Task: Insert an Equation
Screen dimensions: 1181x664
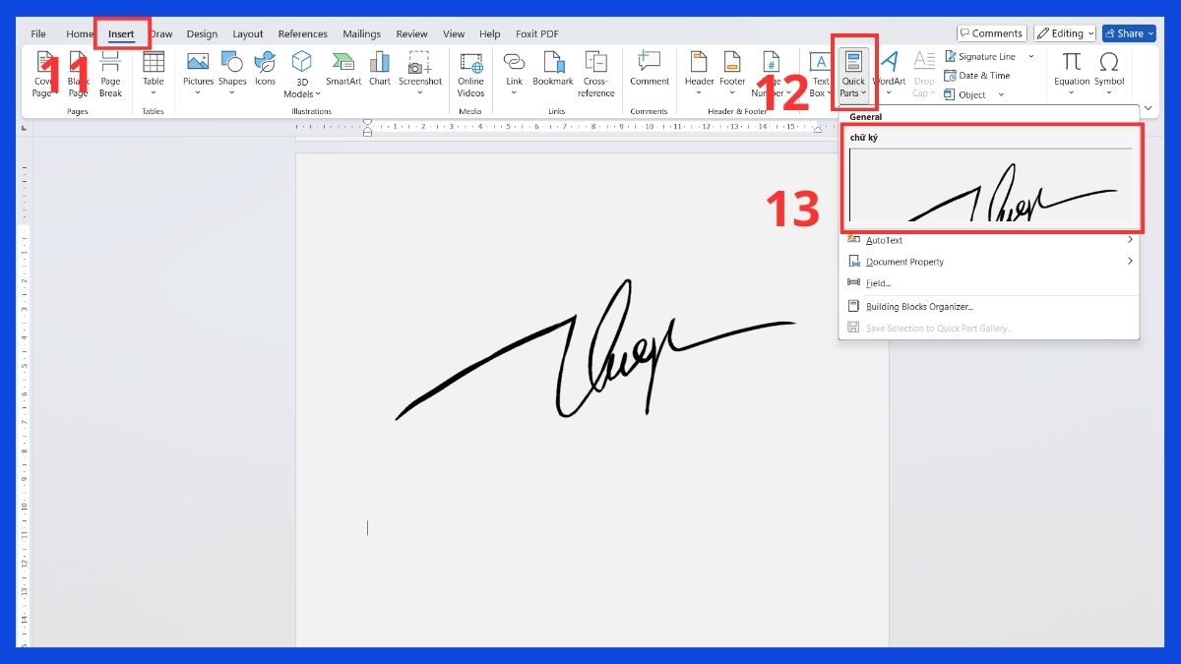Action: (x=1072, y=74)
